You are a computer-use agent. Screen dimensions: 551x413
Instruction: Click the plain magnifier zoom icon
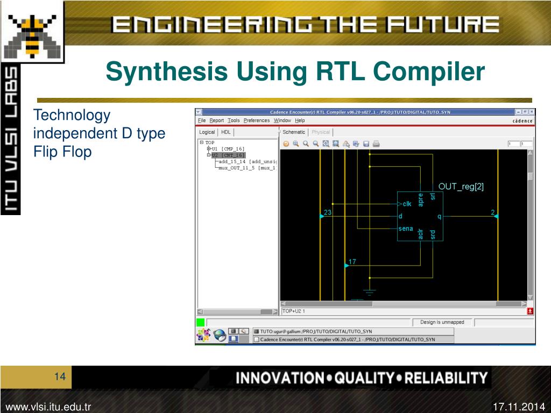coord(306,144)
